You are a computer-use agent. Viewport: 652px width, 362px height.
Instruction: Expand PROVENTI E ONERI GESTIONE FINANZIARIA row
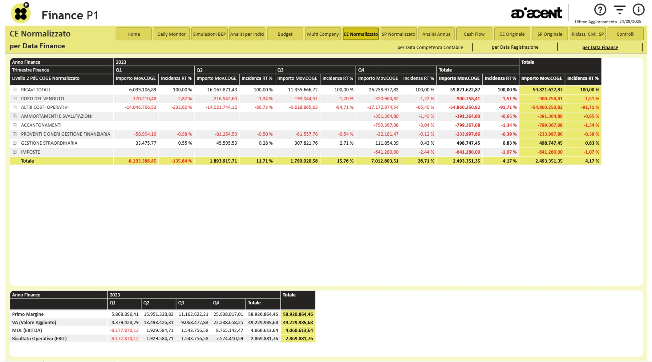pos(14,134)
